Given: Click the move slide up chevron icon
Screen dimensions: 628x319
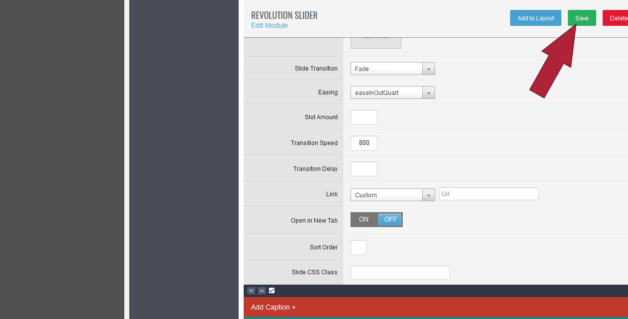Looking at the screenshot, I should 262,291.
